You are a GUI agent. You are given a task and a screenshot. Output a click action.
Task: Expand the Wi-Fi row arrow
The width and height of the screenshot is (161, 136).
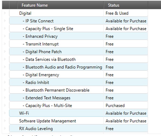pos(5,113)
